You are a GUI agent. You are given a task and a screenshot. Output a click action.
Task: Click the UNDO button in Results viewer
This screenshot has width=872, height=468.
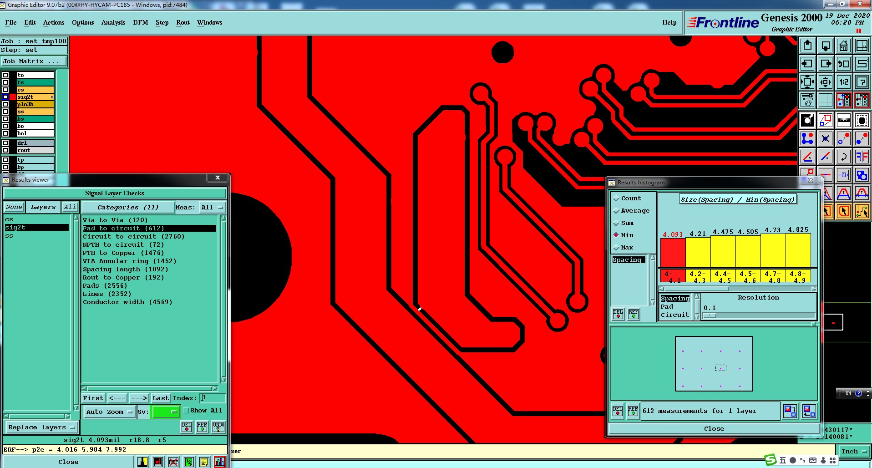click(218, 427)
